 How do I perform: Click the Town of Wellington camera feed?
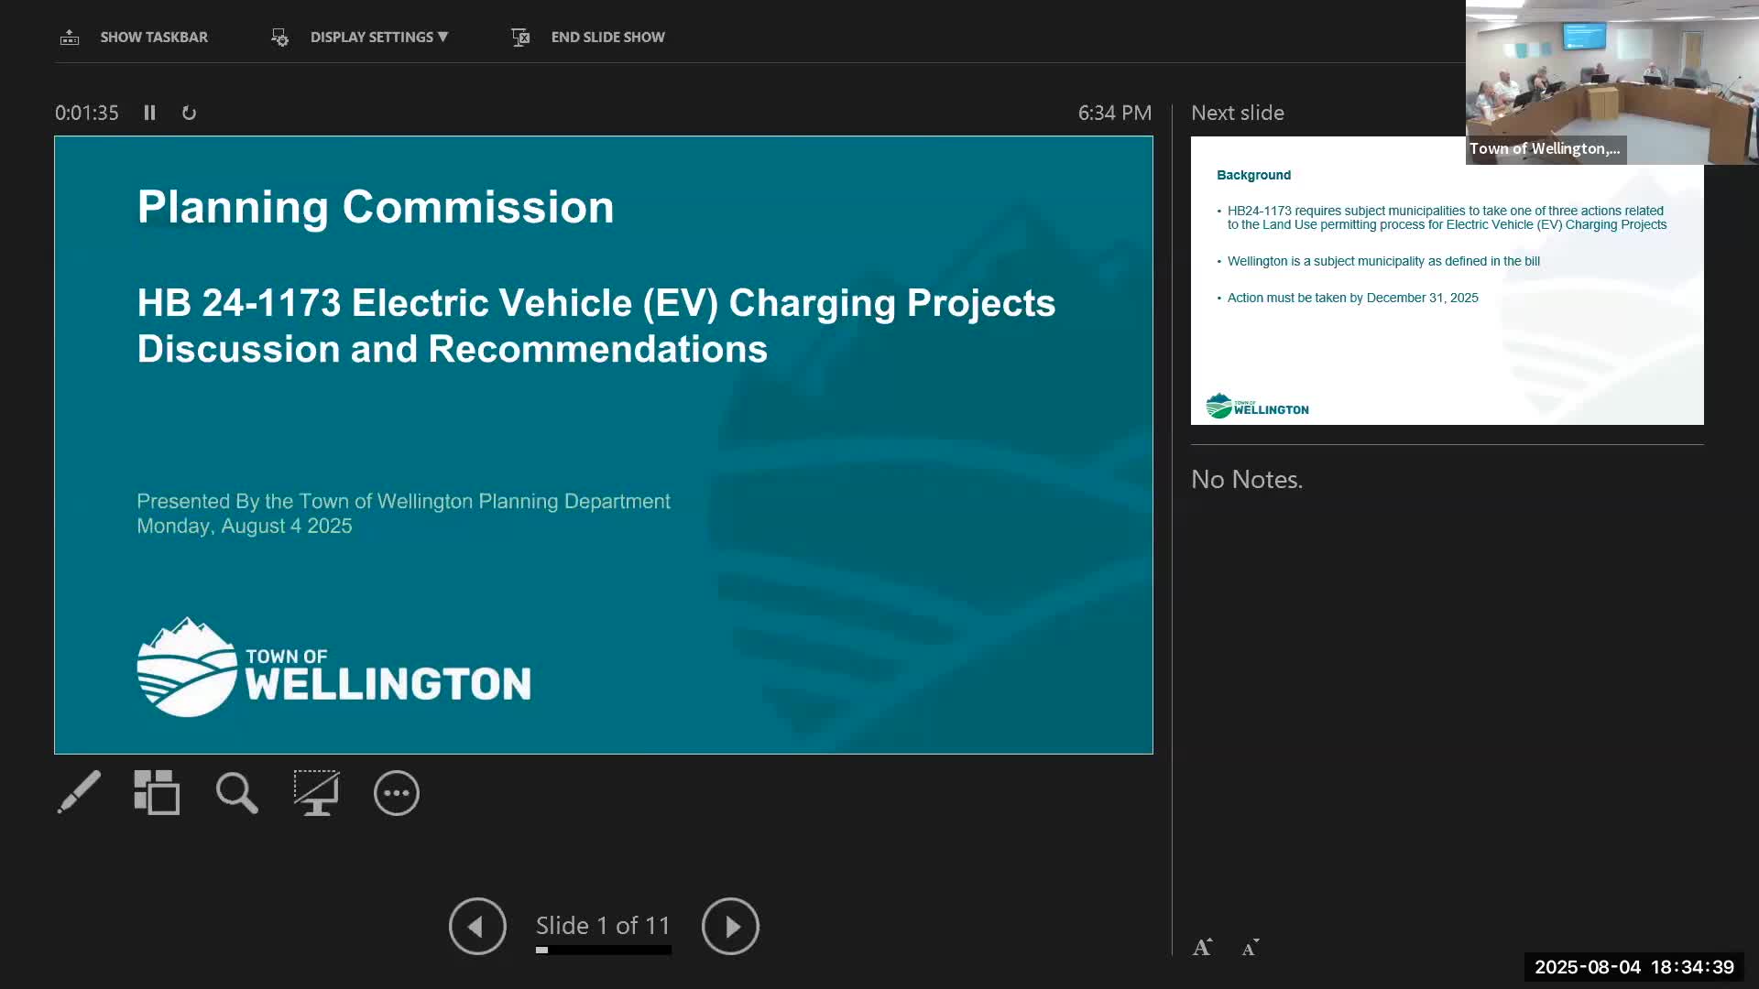click(x=1612, y=82)
